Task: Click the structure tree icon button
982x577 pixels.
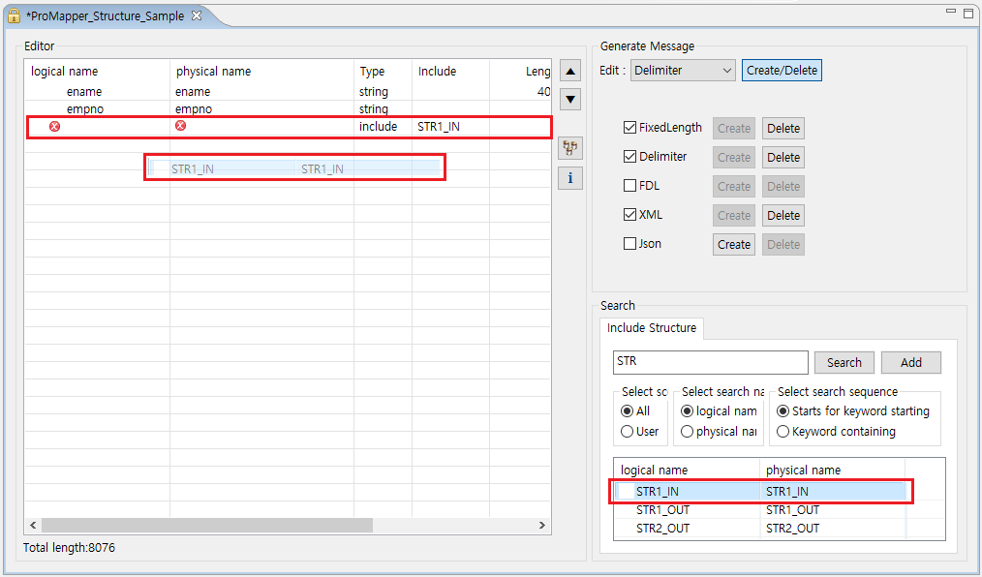Action: 571,148
